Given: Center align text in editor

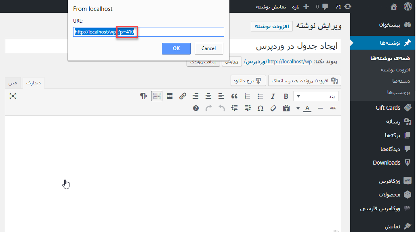Looking at the screenshot, I should pos(208,96).
